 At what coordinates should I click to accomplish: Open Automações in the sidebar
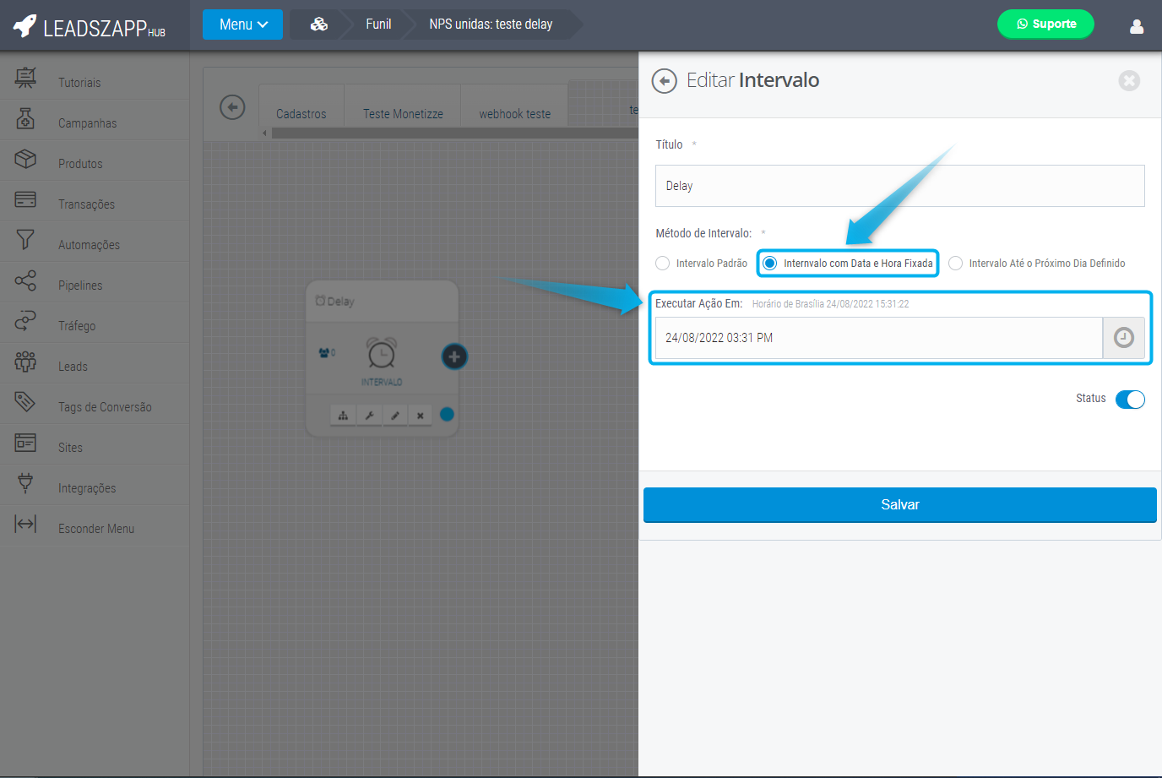(89, 245)
